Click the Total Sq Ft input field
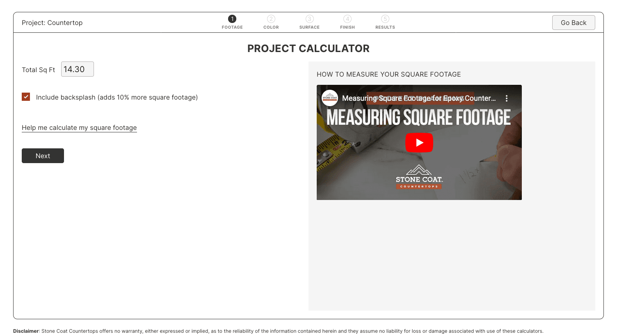The height and width of the screenshot is (334, 617). pos(77,69)
